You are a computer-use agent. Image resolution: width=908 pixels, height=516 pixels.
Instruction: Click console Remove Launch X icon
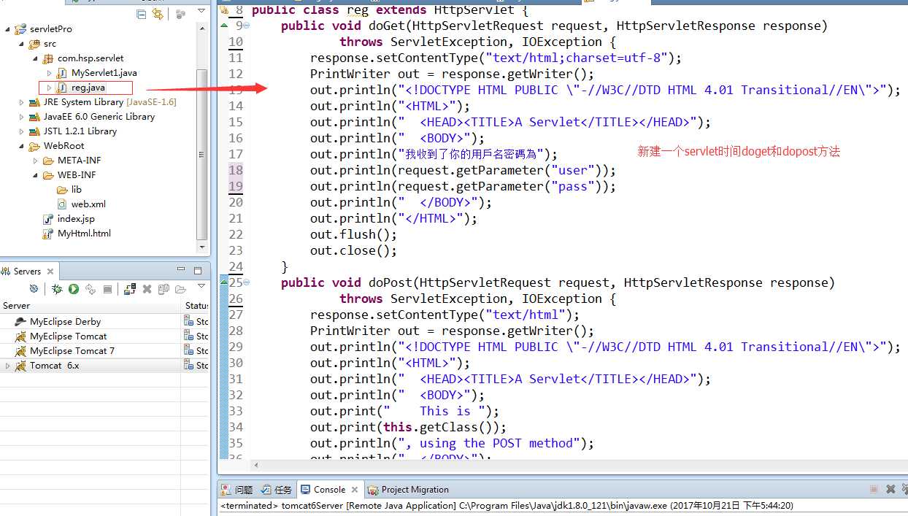(890, 490)
